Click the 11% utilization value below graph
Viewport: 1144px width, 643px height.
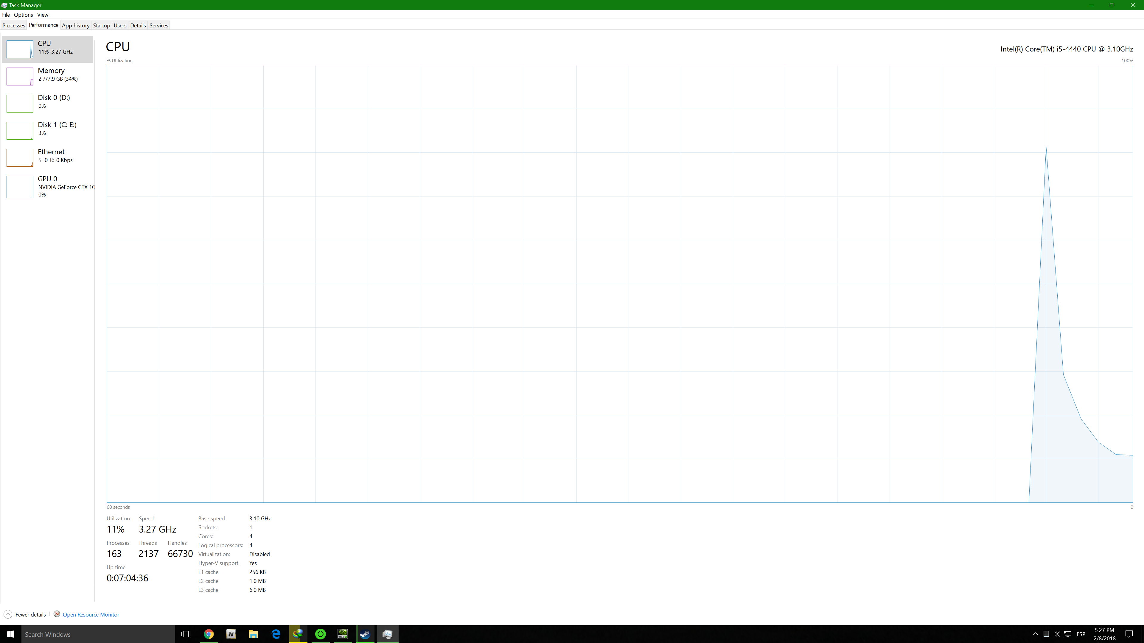[x=116, y=529]
